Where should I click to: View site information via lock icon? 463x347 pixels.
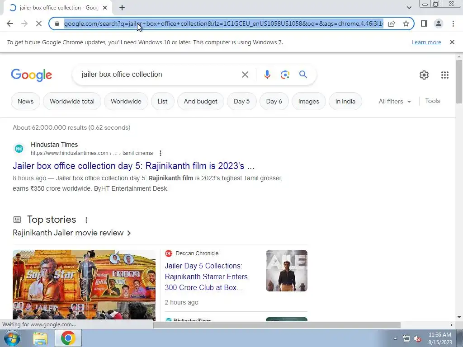pos(57,23)
